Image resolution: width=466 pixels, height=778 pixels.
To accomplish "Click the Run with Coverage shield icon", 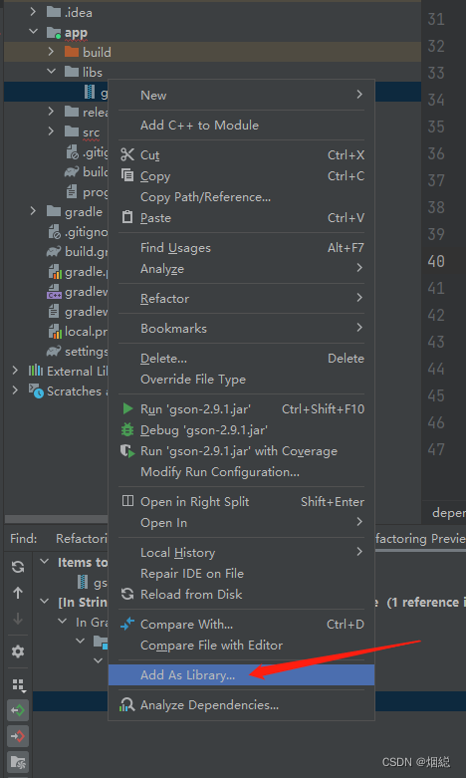I will coord(127,450).
